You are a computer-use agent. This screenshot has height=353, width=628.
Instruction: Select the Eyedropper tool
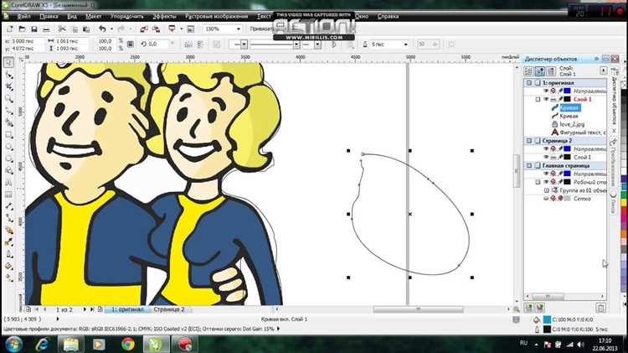[x=9, y=241]
